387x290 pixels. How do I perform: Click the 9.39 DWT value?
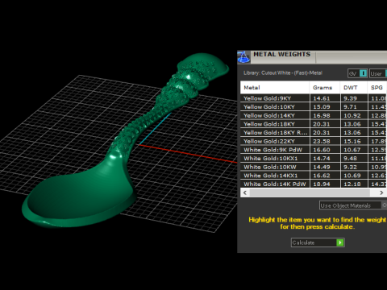pyautogui.click(x=350, y=98)
